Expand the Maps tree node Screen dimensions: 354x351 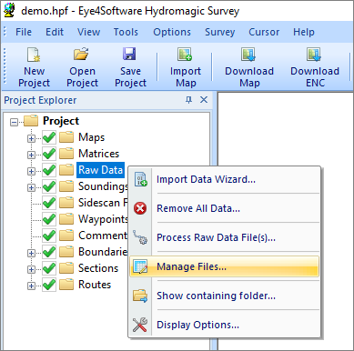31,138
